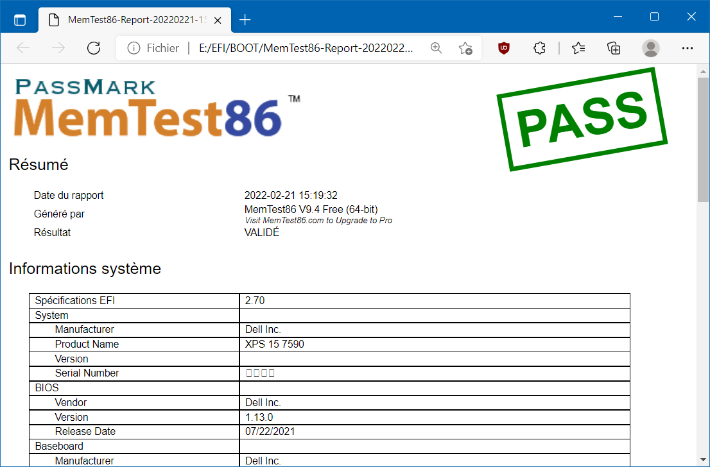This screenshot has width=710, height=467.
Task: Click the 'XPS 15 7590' value
Action: 274,344
